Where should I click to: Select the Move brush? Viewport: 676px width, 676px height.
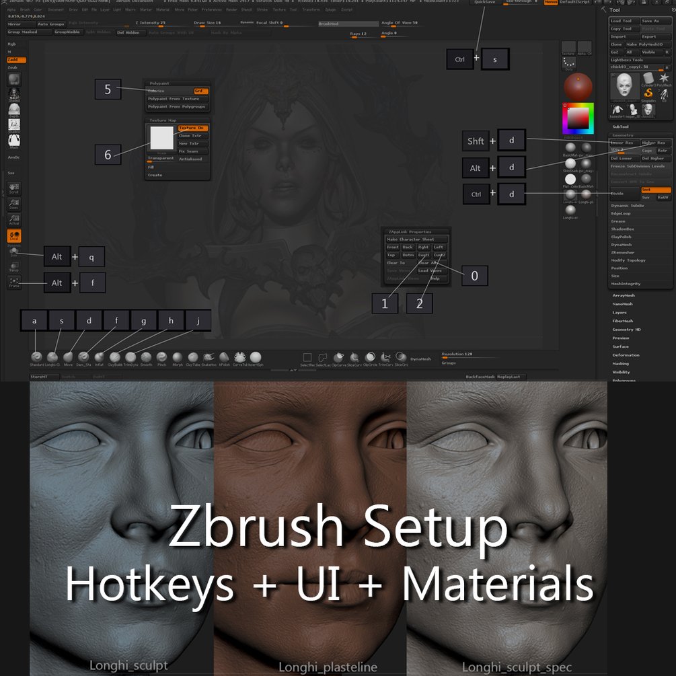(x=68, y=357)
